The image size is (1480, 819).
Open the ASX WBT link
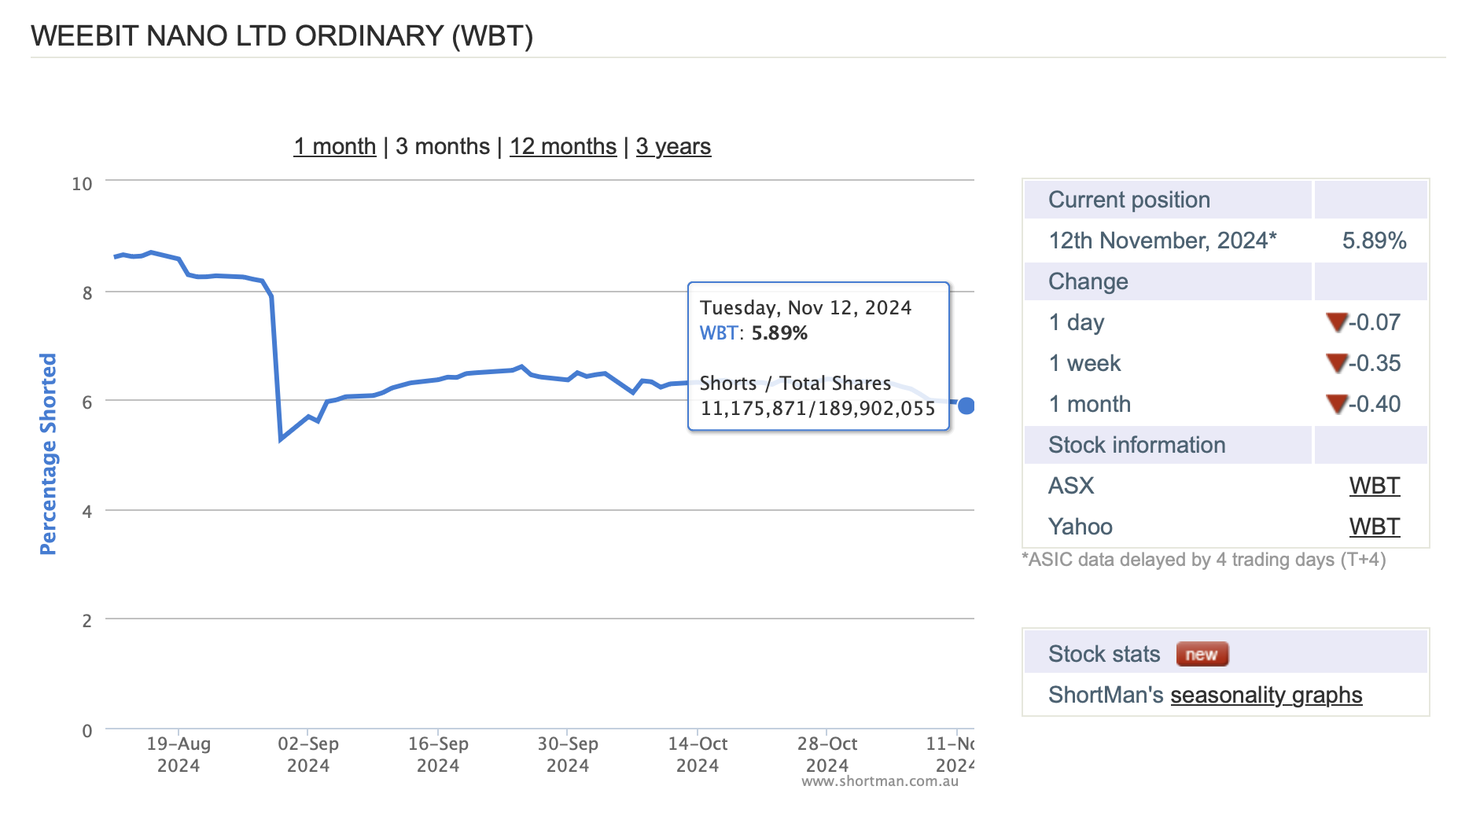[x=1375, y=486]
